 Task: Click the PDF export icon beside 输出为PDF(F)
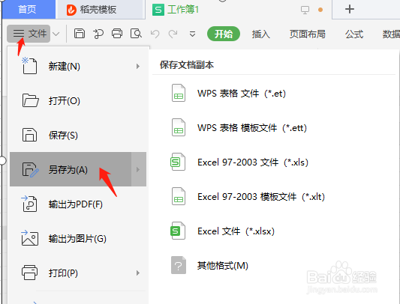[x=29, y=204]
